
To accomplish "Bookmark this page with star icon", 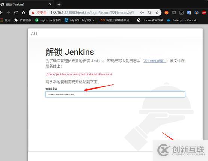I will pyautogui.click(x=157, y=13).
